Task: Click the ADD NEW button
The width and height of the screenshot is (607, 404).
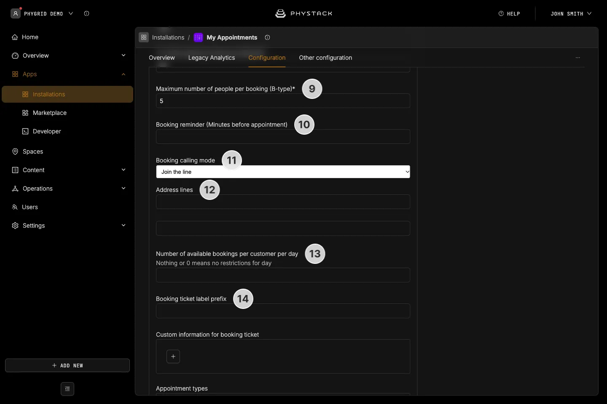Action: click(67, 365)
